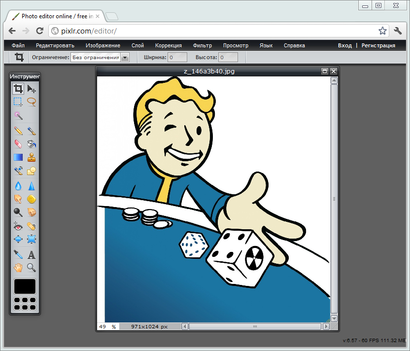This screenshot has height=351, width=410.
Task: Click the canvas vertical scrollbar up arrow
Action: (334, 80)
